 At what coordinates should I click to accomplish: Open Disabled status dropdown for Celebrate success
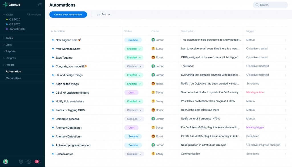click(x=134, y=119)
